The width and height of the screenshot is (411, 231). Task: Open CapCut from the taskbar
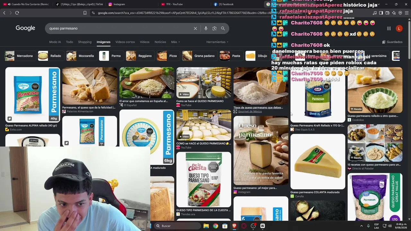coord(263,226)
